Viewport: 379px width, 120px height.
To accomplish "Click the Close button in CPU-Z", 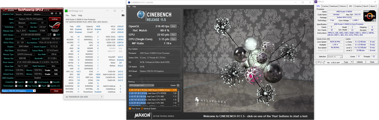I will tap(372, 62).
